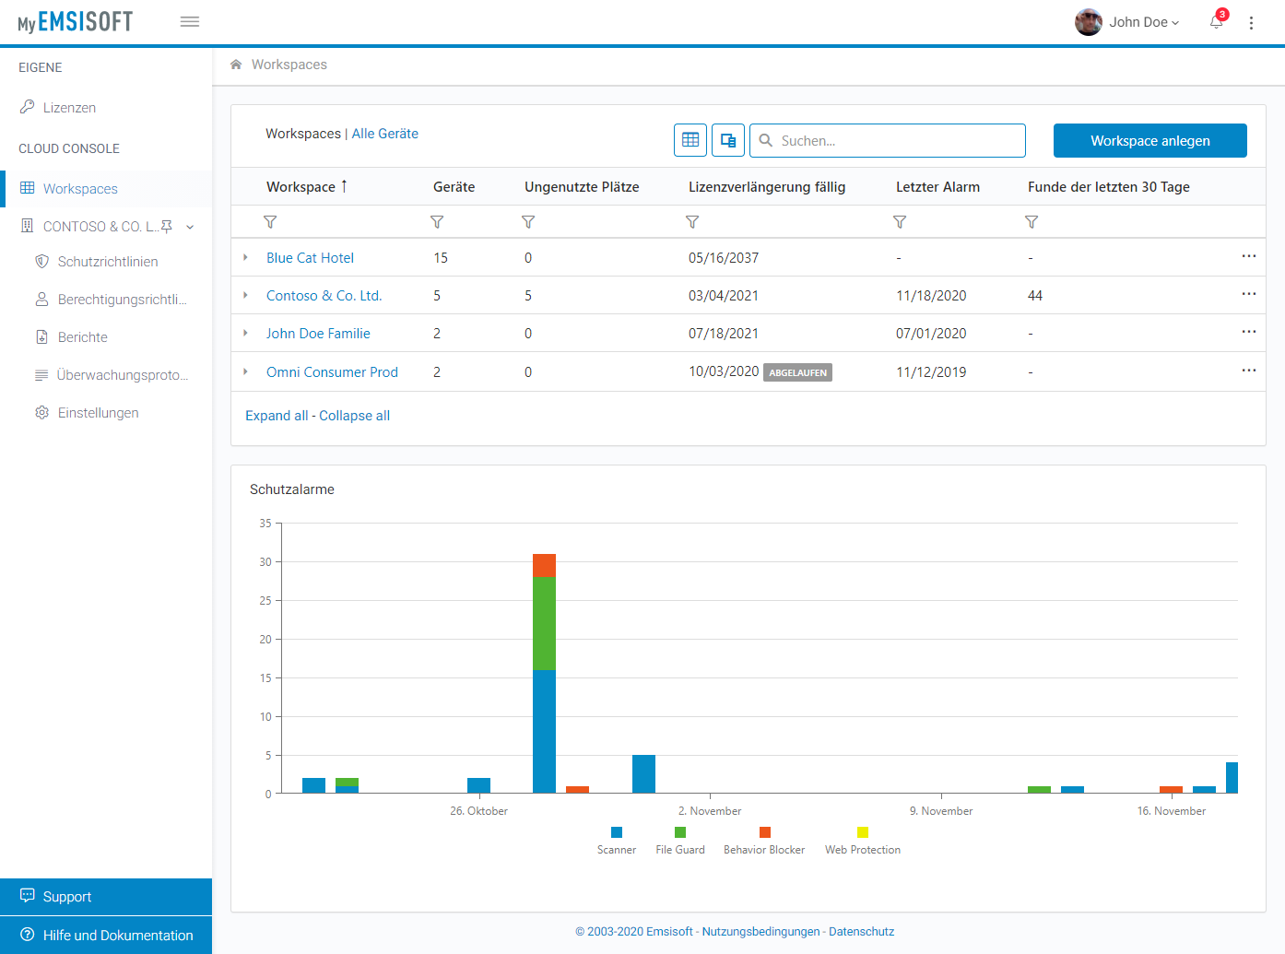The image size is (1285, 954).
Task: Sort by the Workspace column header
Action: point(301,186)
